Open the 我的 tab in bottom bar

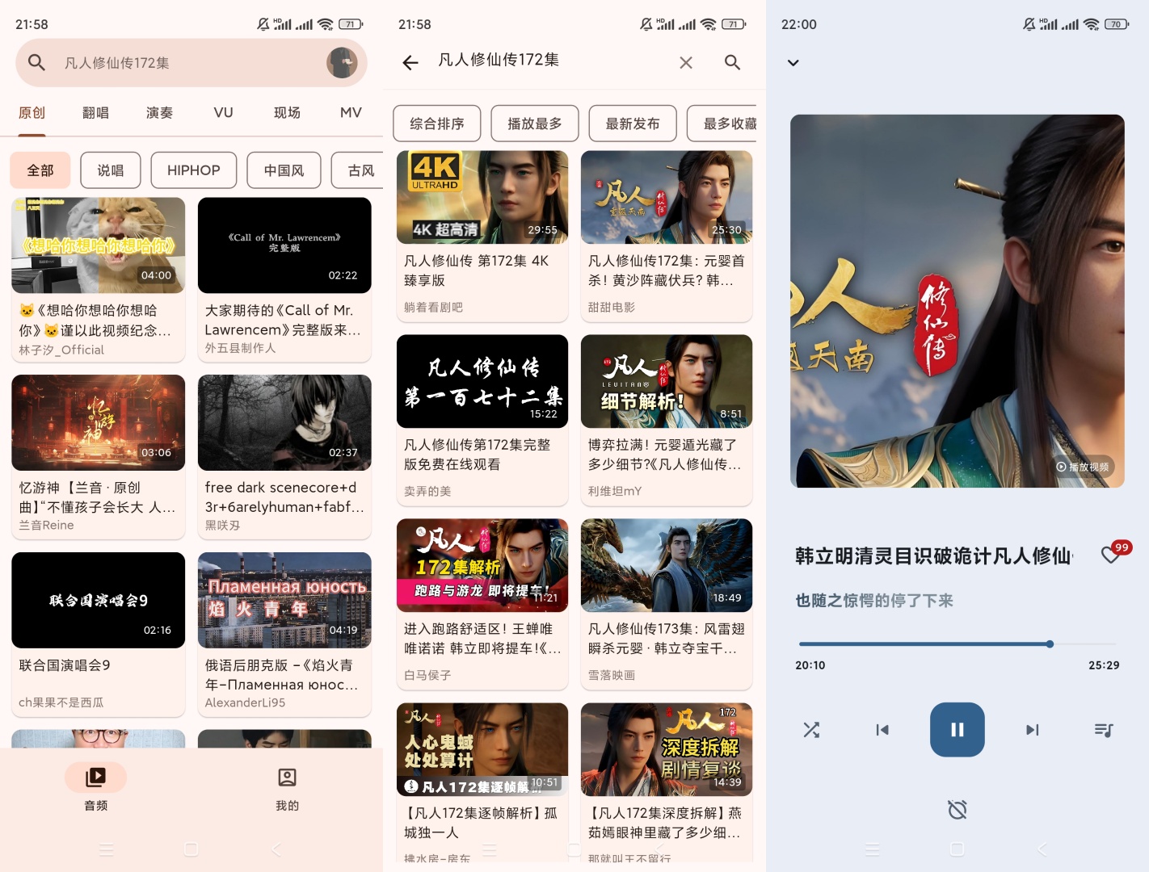[287, 788]
